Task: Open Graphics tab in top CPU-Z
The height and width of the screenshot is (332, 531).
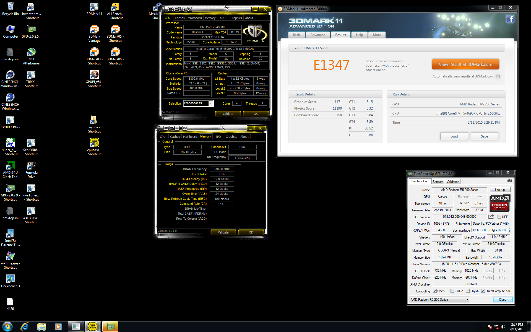Action: click(x=236, y=18)
